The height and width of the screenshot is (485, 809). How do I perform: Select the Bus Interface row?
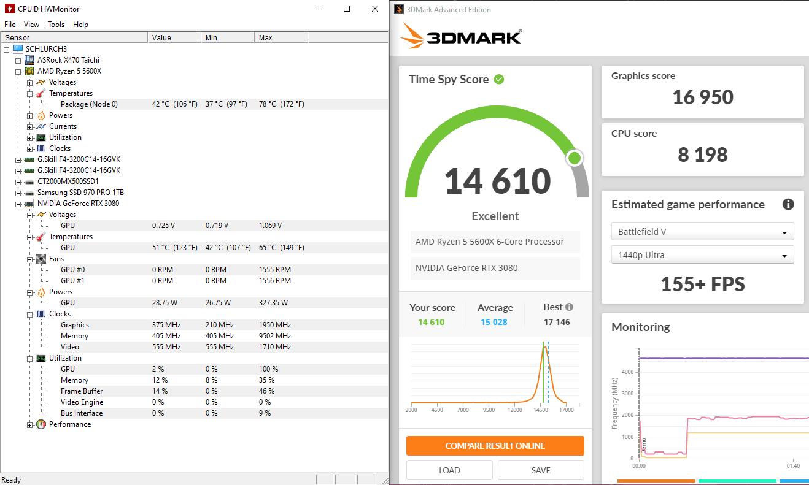tap(195, 413)
